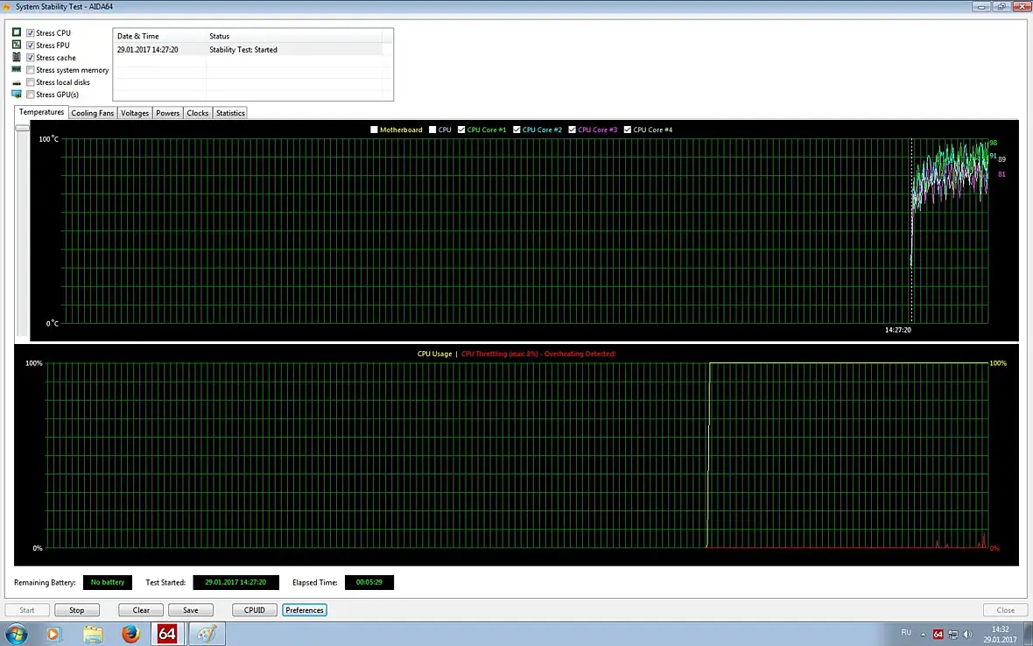Click the system memory module icon

[x=17, y=69]
